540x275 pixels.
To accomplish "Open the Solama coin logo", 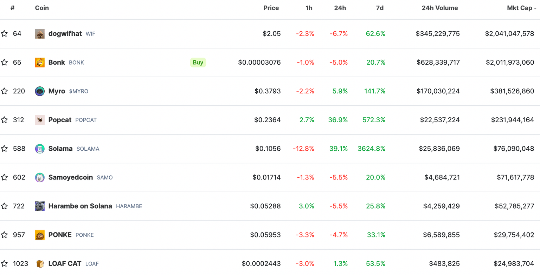I will [40, 149].
